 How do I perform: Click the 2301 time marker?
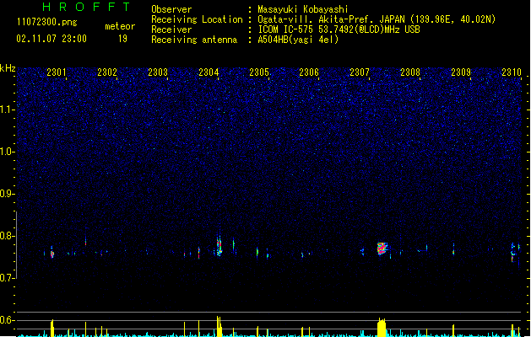click(57, 72)
